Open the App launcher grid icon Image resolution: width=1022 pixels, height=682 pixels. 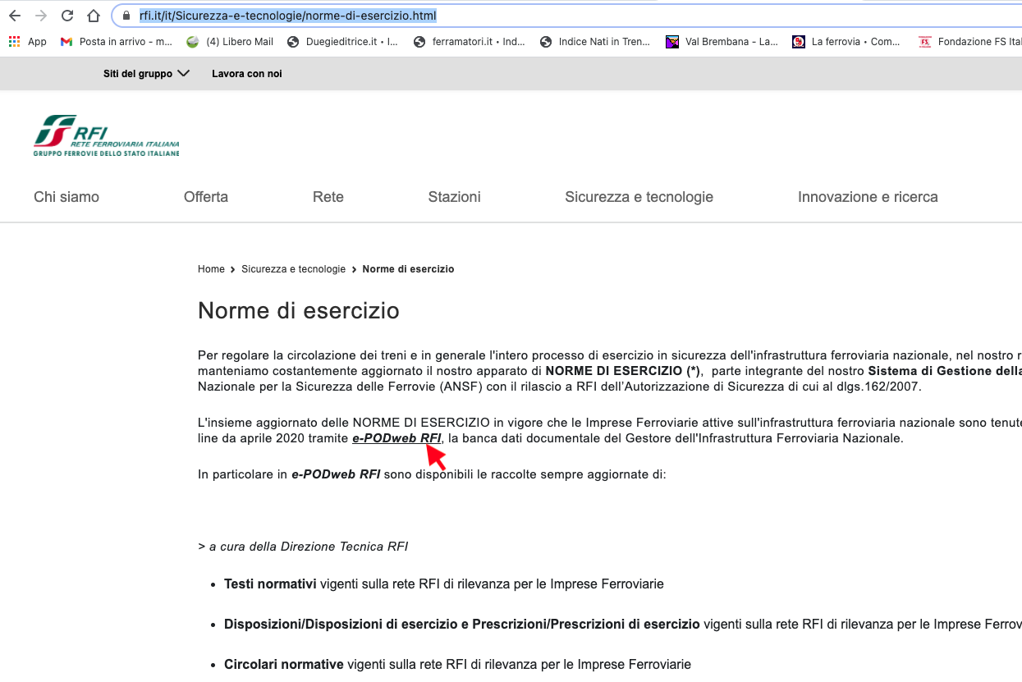click(13, 41)
